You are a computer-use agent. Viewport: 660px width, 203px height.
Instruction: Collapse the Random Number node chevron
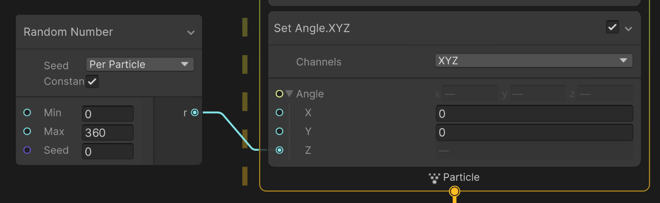point(190,32)
